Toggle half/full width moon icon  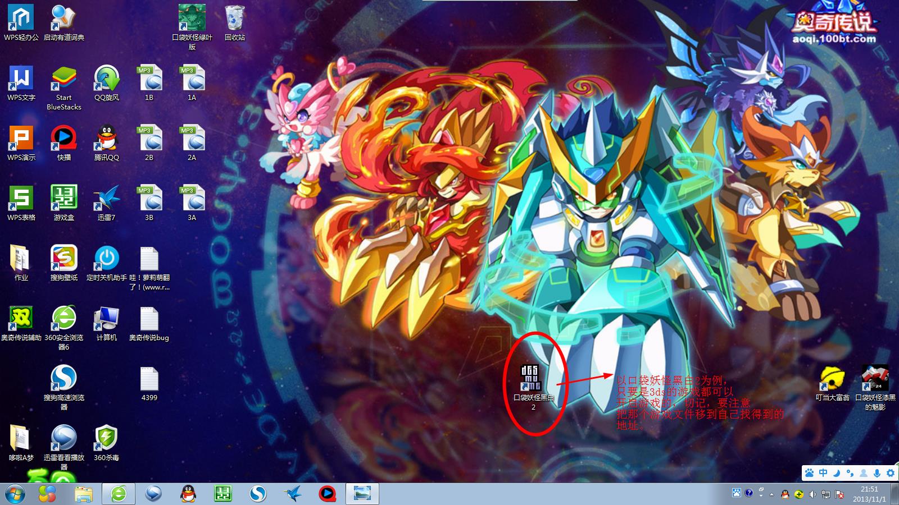(x=837, y=473)
